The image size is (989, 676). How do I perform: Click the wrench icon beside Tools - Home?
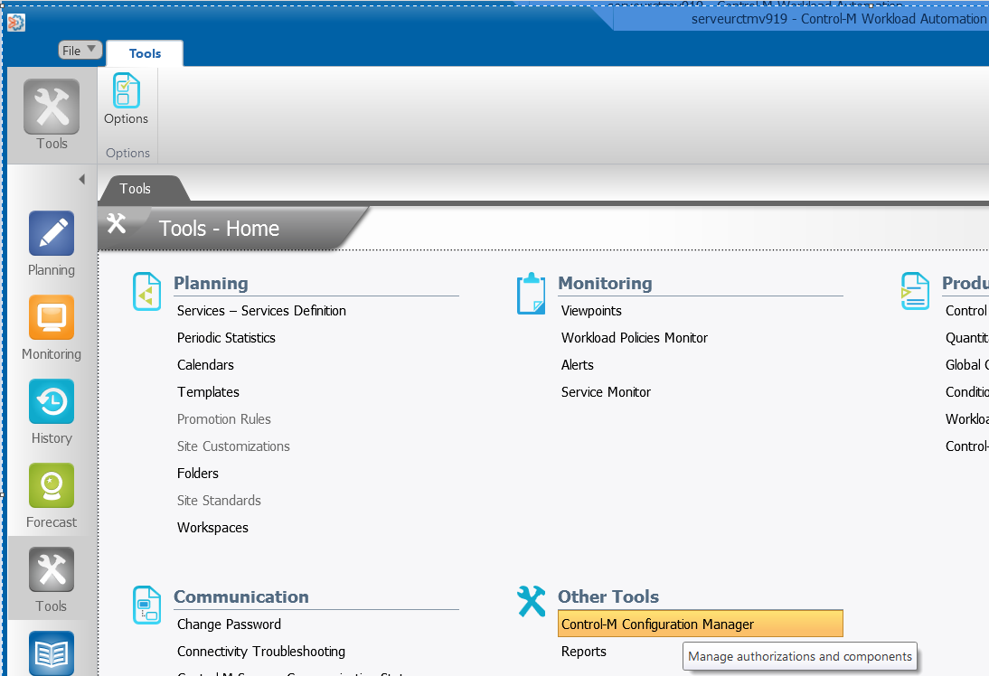(x=116, y=223)
